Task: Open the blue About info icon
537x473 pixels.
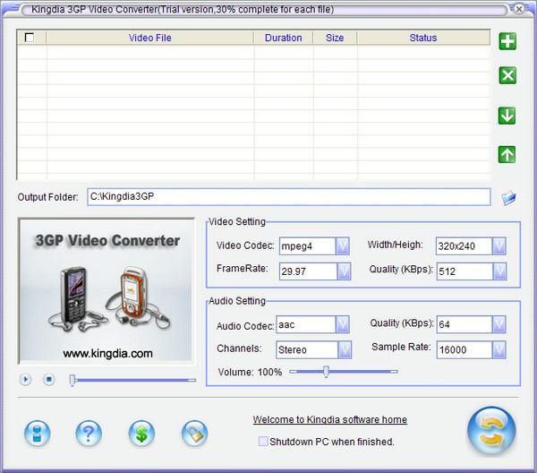Action: [37, 434]
